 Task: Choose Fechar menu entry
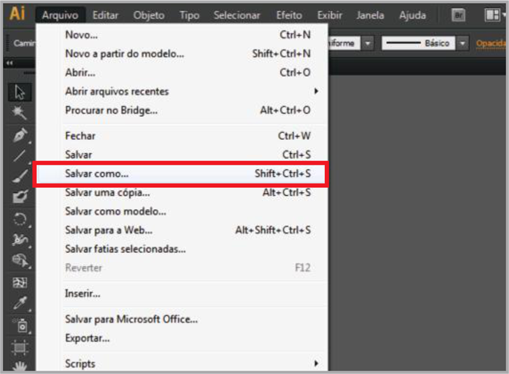tap(182, 136)
